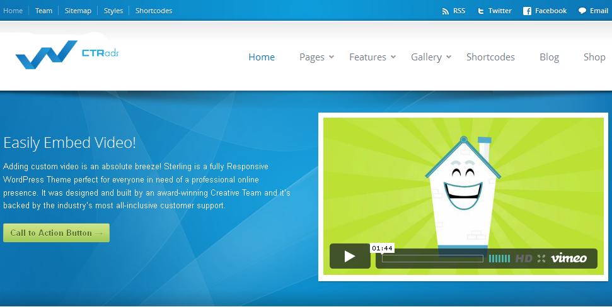Expand the Gallery menu dropdown arrow
Image resolution: width=612 pixels, height=307 pixels.
[449, 57]
